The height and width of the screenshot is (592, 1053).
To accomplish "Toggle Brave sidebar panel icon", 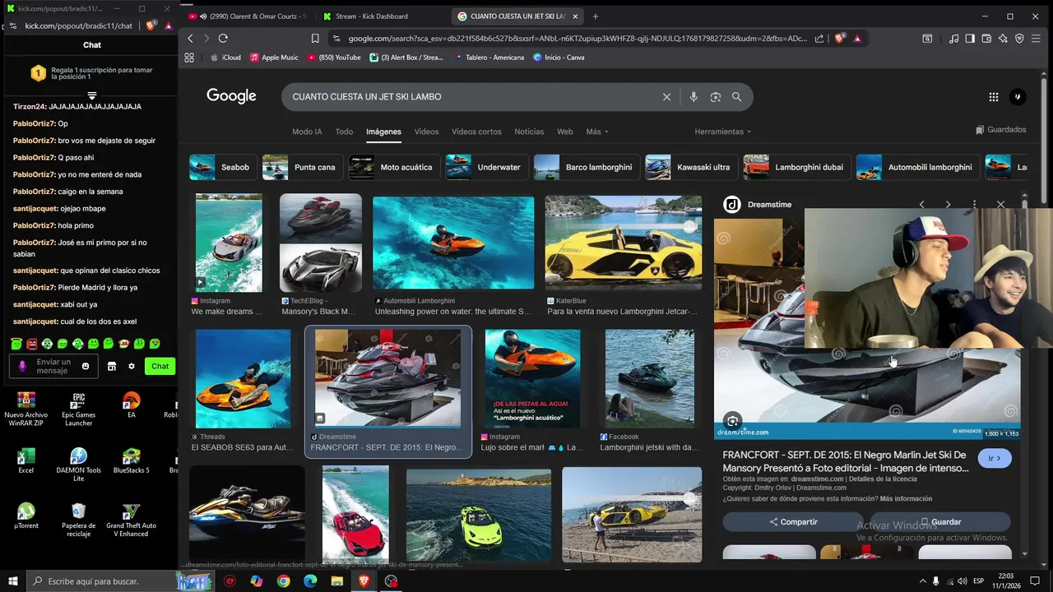I will (970, 38).
